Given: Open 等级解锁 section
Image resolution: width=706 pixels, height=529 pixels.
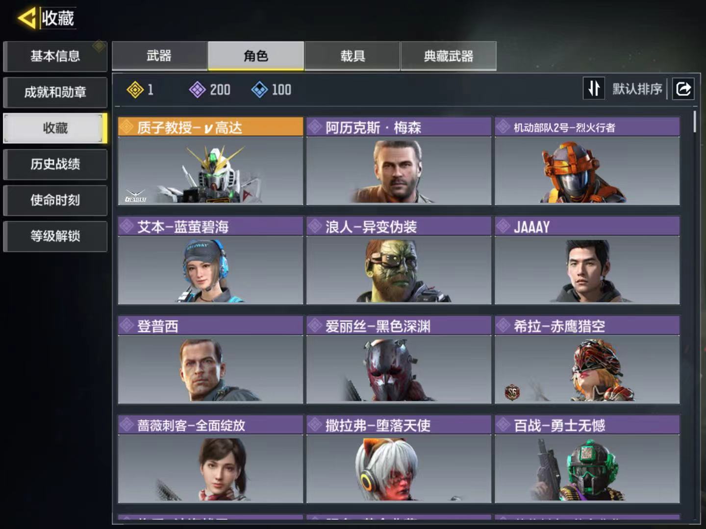Looking at the screenshot, I should tap(55, 236).
